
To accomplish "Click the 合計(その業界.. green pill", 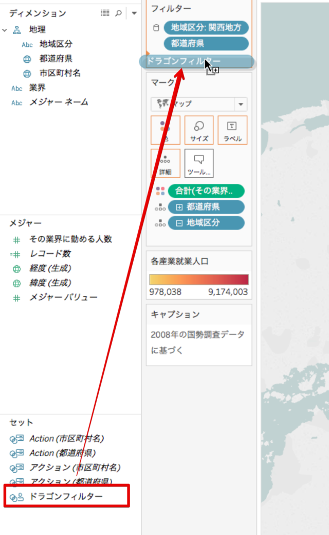I will (x=206, y=191).
